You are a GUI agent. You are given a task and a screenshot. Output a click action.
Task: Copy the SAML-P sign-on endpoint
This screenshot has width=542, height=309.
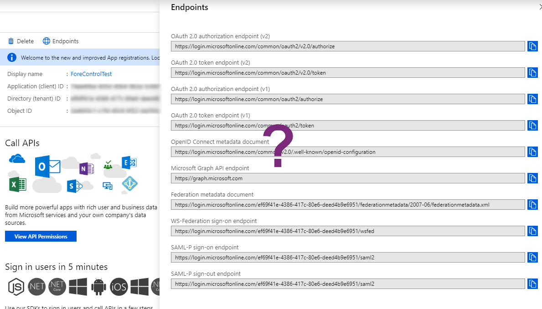point(532,257)
